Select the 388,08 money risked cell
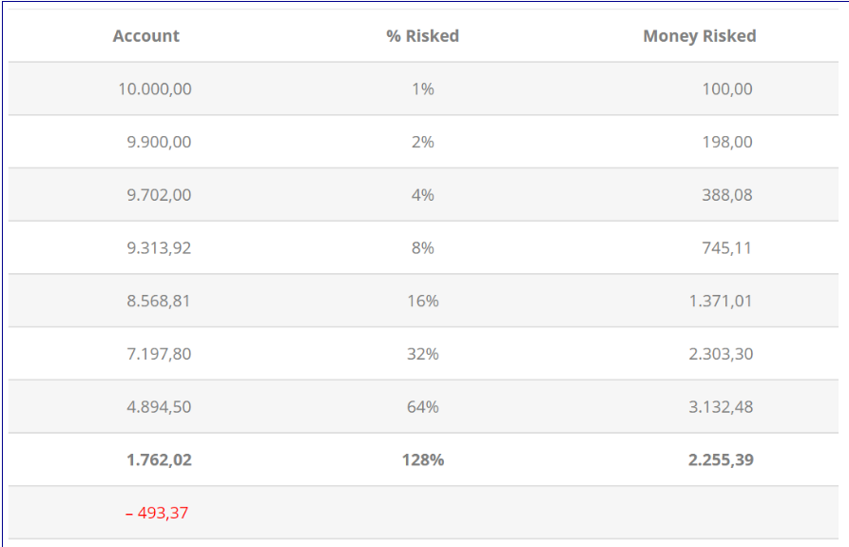This screenshot has width=849, height=547. click(x=727, y=195)
